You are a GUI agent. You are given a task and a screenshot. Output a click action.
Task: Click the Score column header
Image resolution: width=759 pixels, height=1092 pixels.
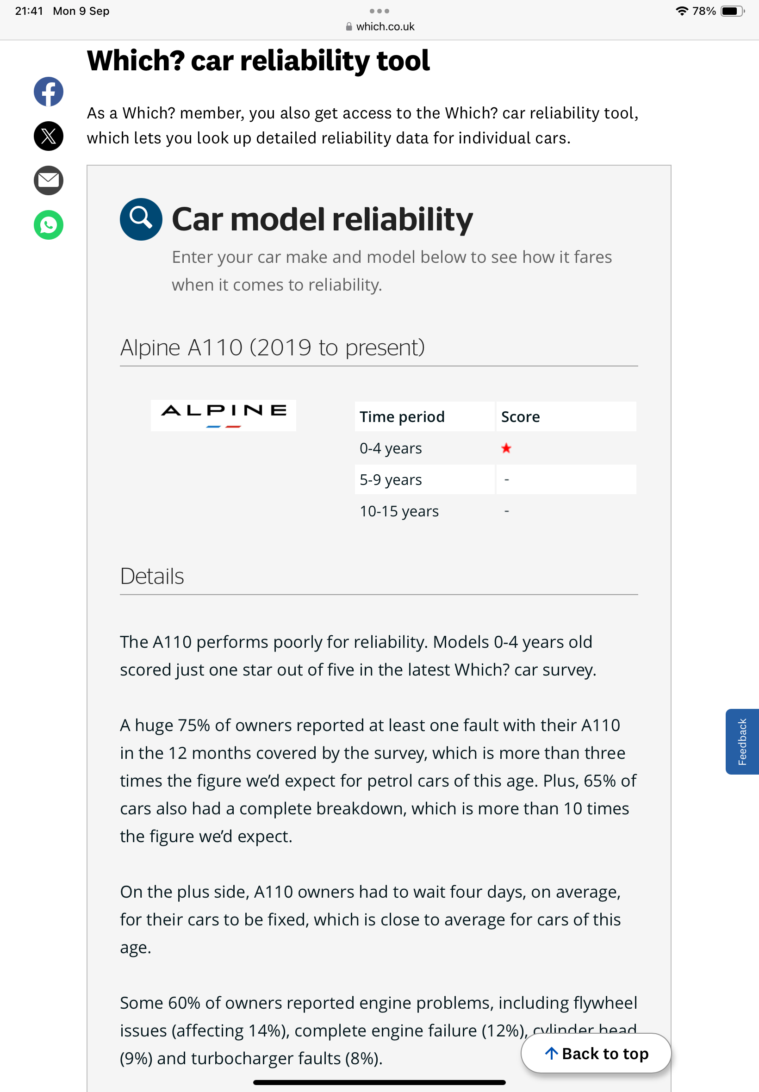coord(566,416)
